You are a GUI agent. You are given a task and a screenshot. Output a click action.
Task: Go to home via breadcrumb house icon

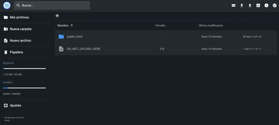[x=57, y=16]
